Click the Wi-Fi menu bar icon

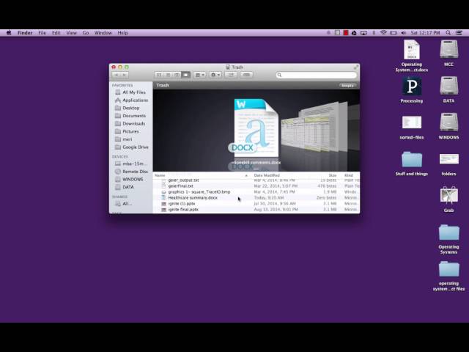383,33
